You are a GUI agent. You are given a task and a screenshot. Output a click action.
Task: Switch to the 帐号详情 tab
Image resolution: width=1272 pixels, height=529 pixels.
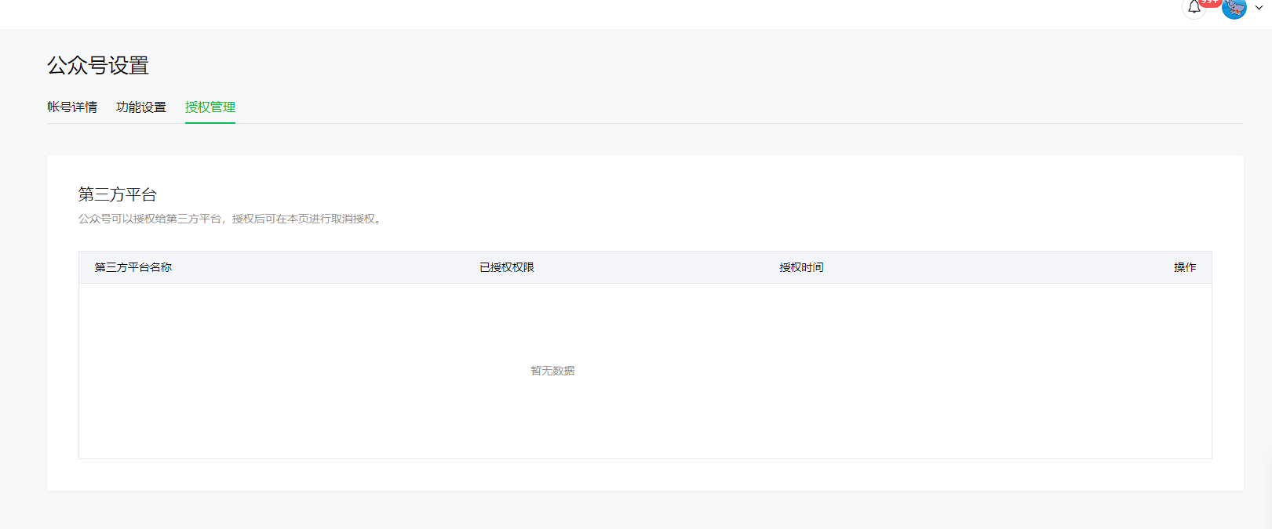(72, 107)
